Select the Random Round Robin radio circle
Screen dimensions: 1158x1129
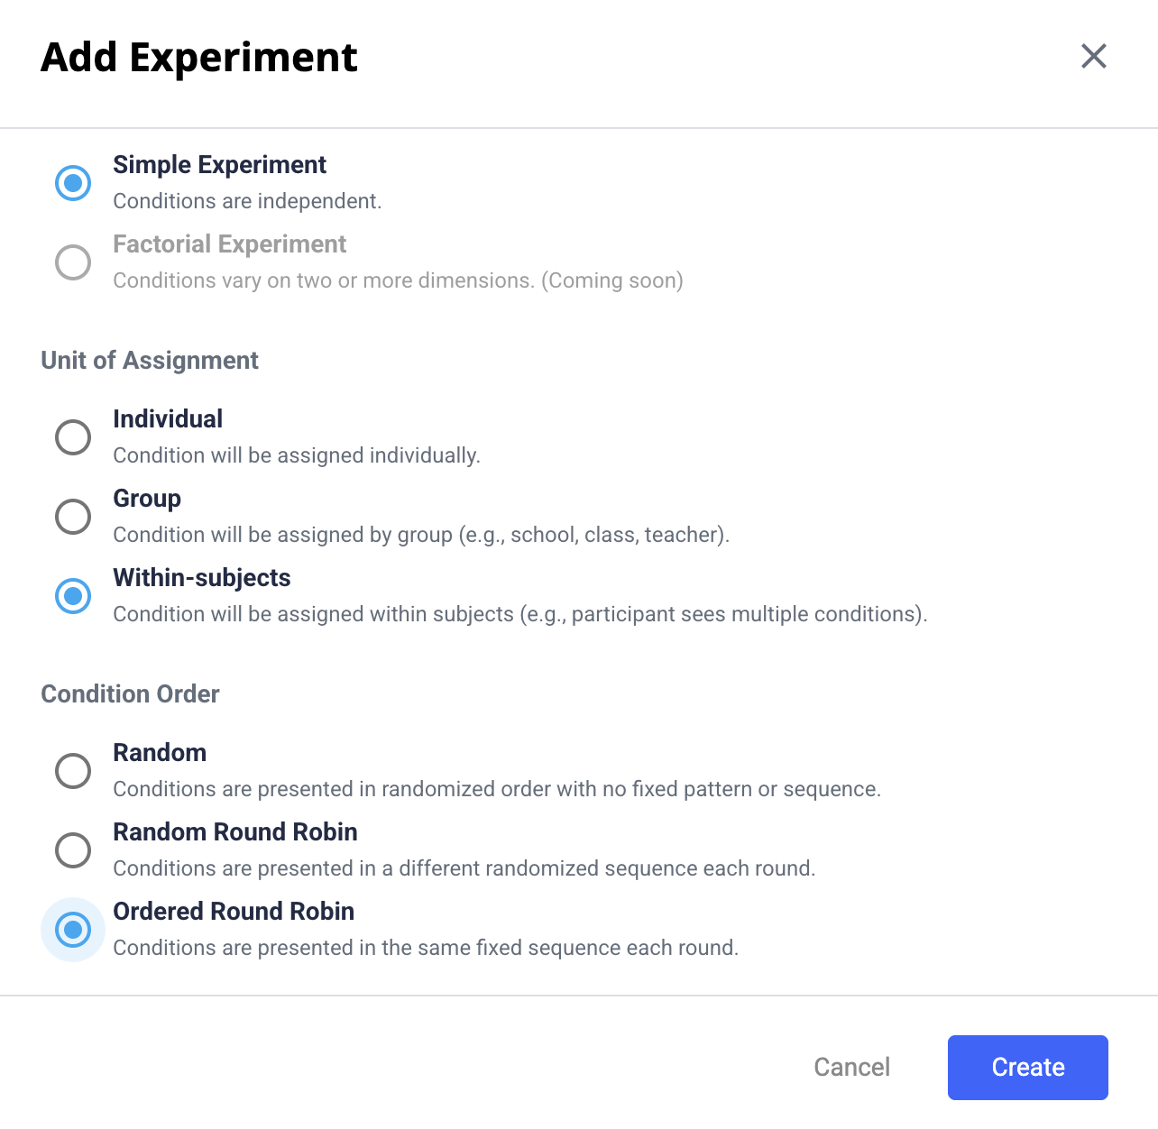(73, 850)
